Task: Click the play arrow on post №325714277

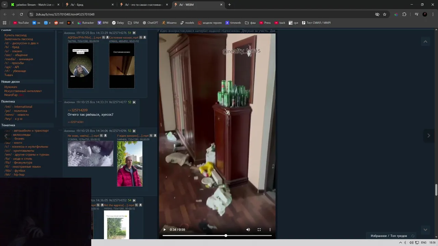Action: coord(134,102)
